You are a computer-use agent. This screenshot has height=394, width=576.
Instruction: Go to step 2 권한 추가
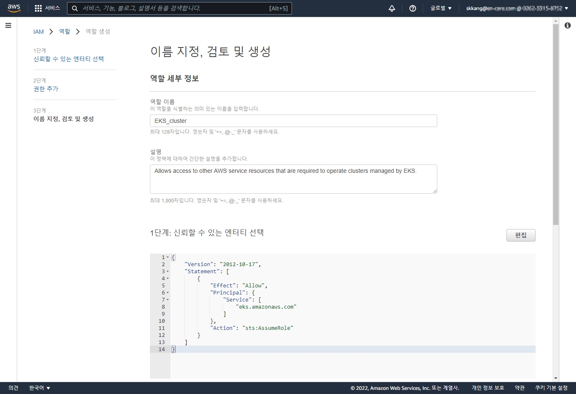[x=46, y=89]
